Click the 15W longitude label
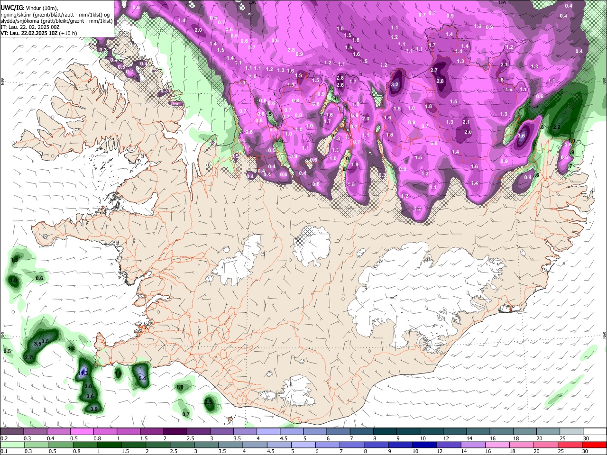 502,2
